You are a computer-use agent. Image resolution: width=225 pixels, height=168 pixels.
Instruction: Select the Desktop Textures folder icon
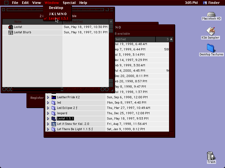[210, 48]
